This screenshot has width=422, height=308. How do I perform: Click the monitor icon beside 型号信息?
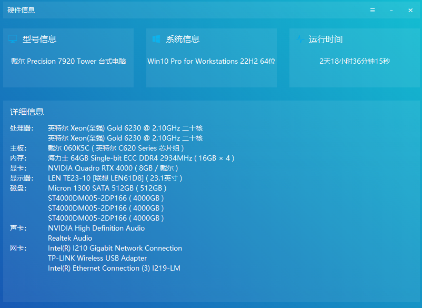pos(13,39)
